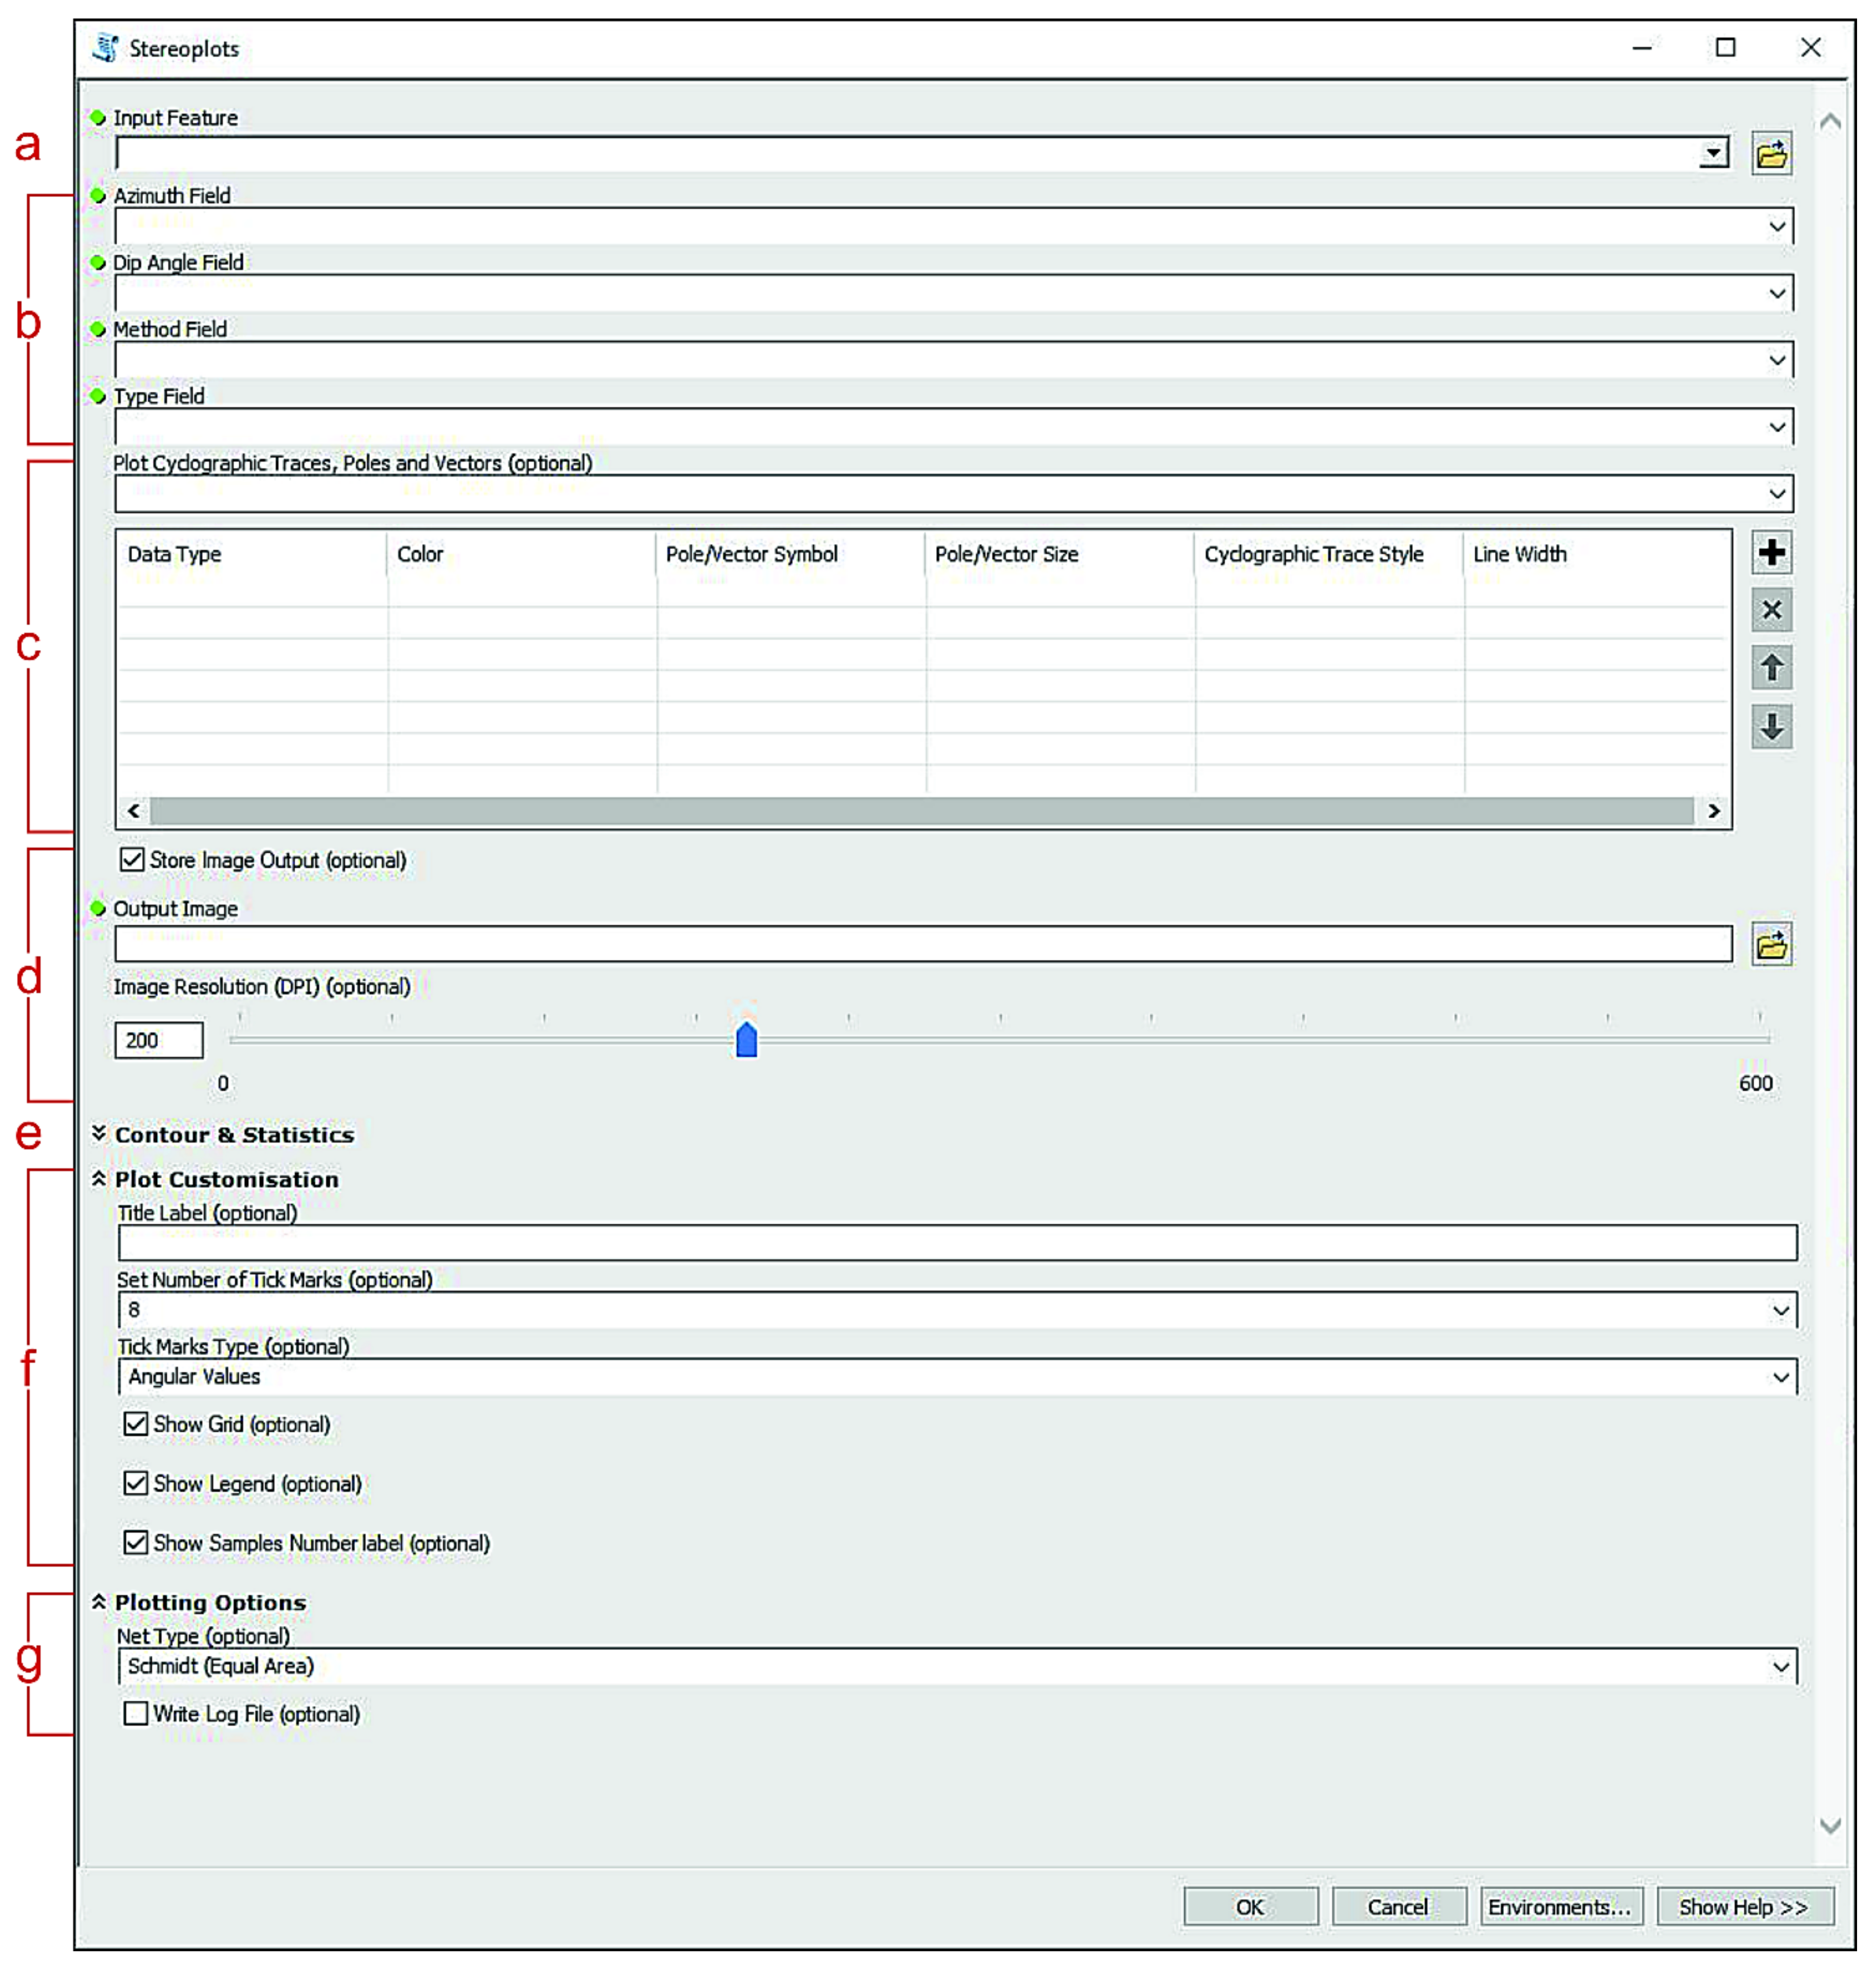This screenshot has height=1966, width=1876.
Task: Collapse the Plotting Options section
Action: tap(99, 1602)
